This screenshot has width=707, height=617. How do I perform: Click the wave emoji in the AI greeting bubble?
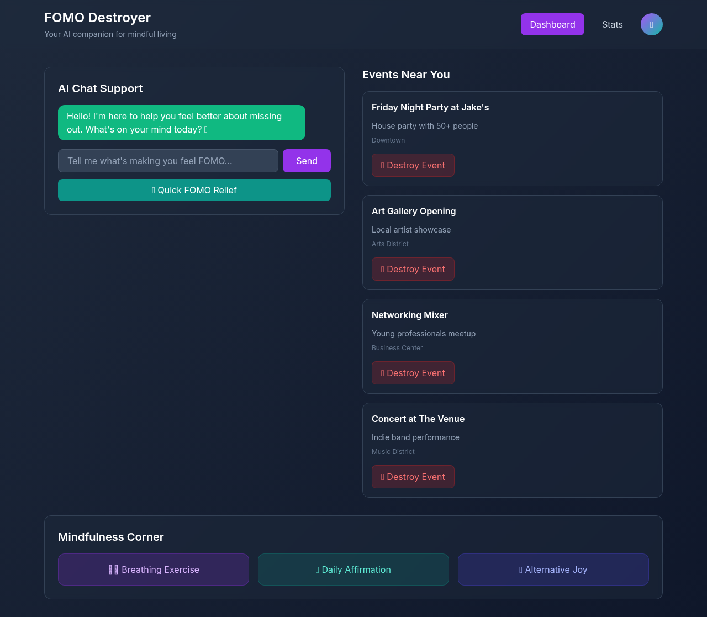pyautogui.click(x=207, y=129)
